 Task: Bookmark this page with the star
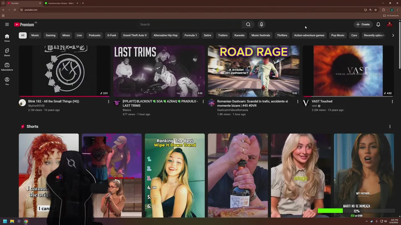click(375, 10)
